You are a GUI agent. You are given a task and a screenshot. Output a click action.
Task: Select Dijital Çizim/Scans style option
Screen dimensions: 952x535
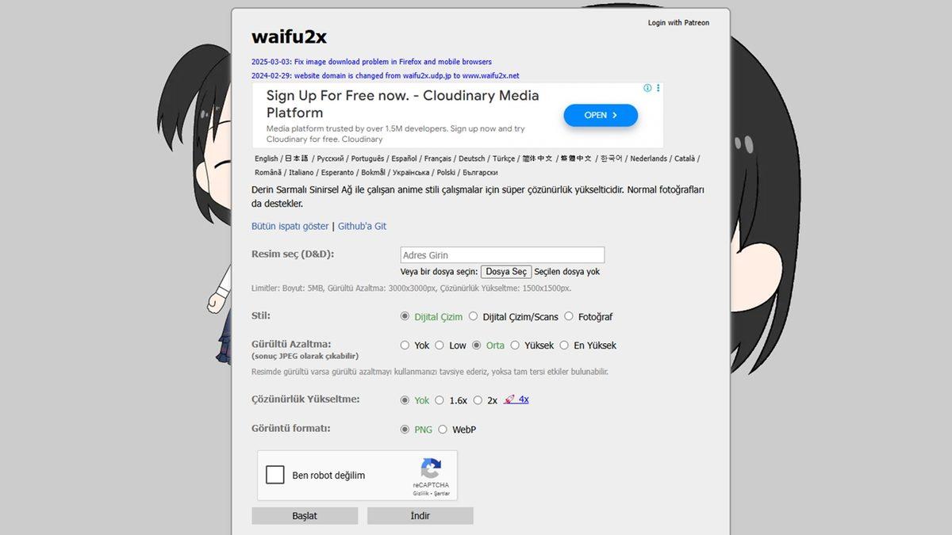pyautogui.click(x=474, y=316)
